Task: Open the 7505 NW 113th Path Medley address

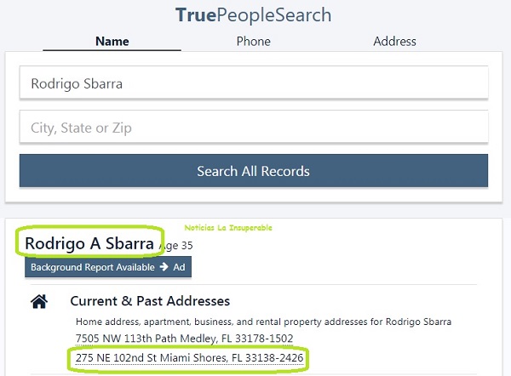Action: point(184,339)
